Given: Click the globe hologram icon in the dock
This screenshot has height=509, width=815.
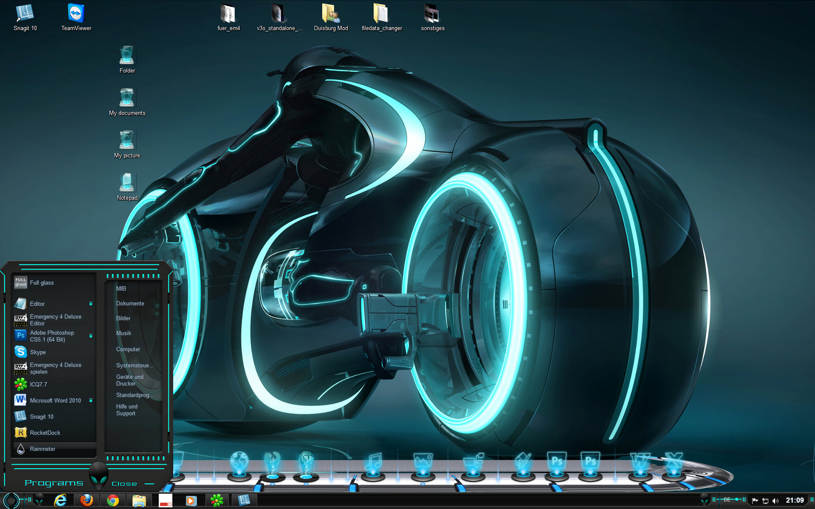Looking at the screenshot, I should coord(239,466).
